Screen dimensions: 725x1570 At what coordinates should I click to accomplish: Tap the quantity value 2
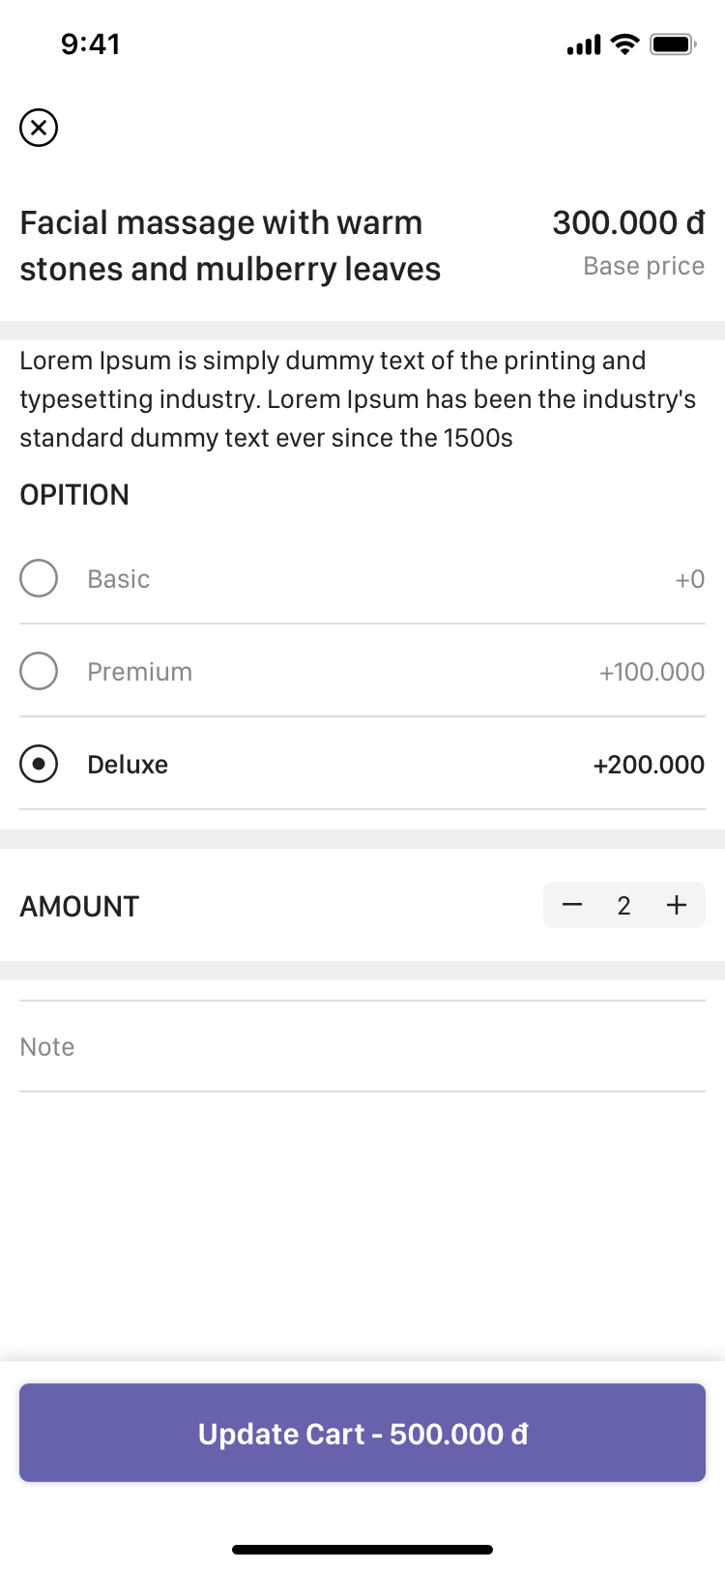pos(624,906)
